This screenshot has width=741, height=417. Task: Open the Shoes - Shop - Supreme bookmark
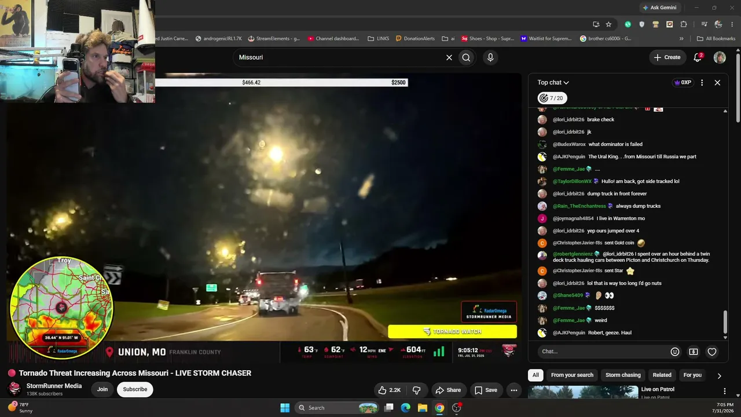coord(487,39)
